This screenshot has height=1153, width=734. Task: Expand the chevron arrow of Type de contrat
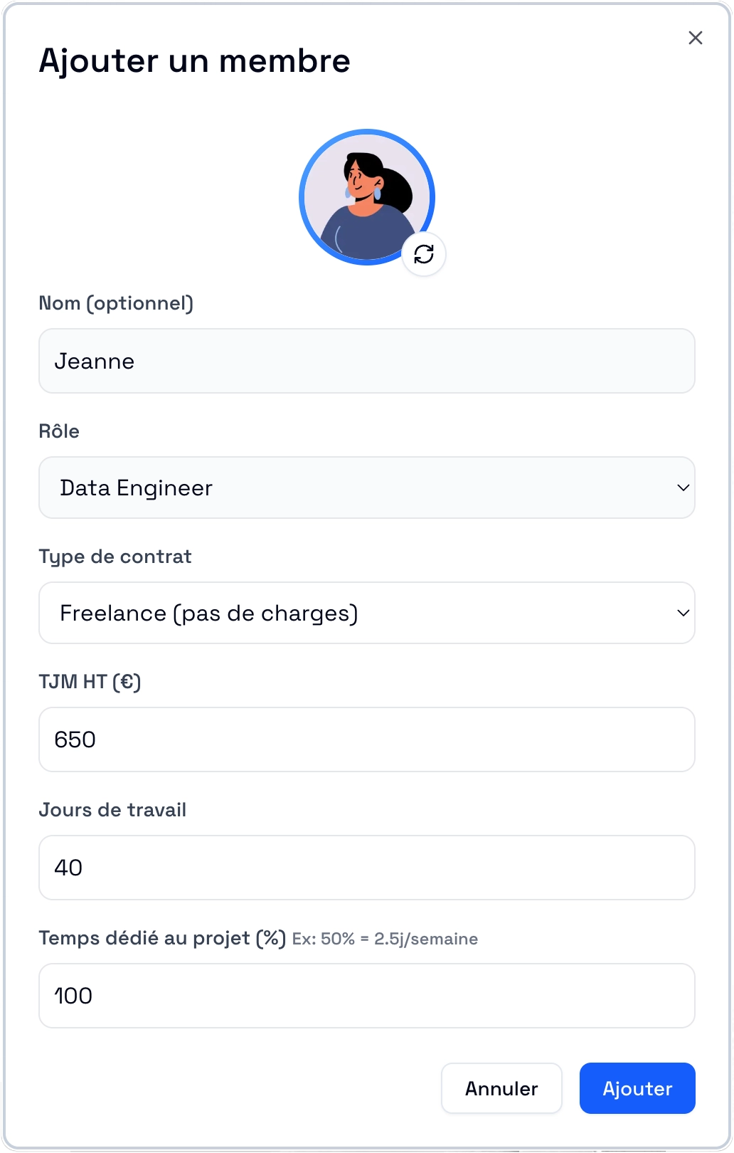click(x=683, y=614)
